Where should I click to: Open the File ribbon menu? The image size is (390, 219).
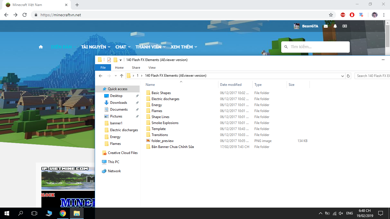coord(103,68)
